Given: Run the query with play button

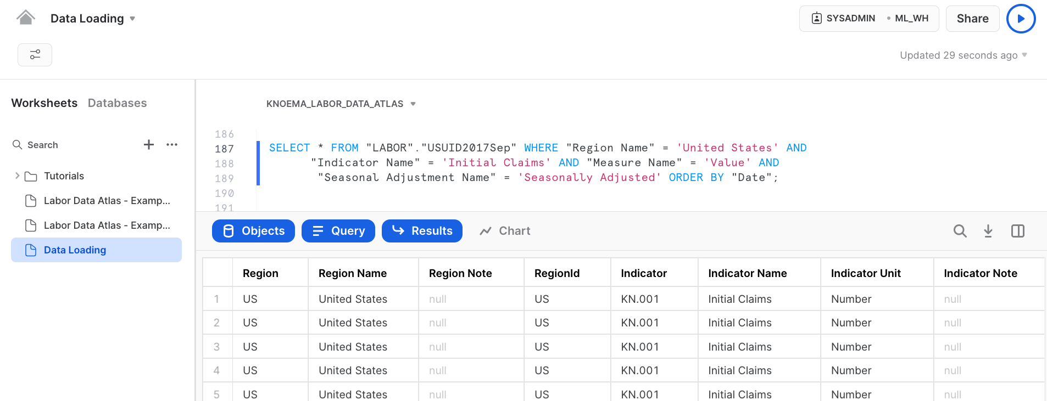Looking at the screenshot, I should 1020,19.
